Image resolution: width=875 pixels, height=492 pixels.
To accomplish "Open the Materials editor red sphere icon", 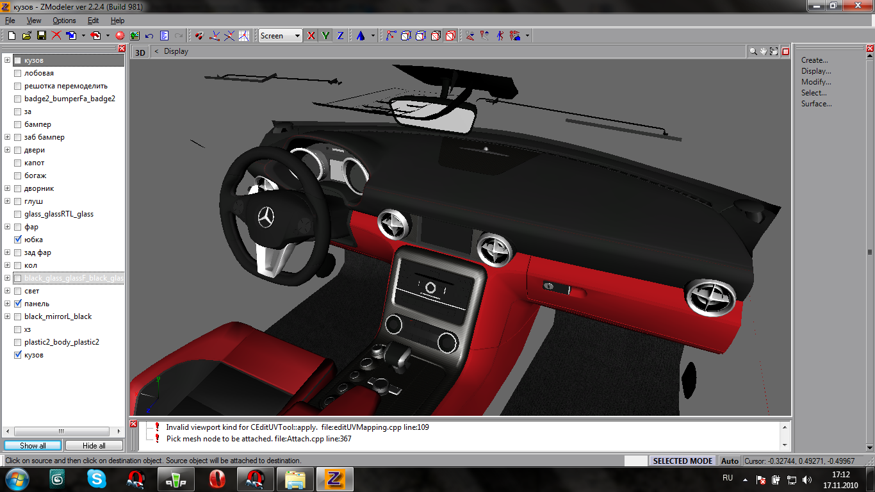I will pos(120,36).
